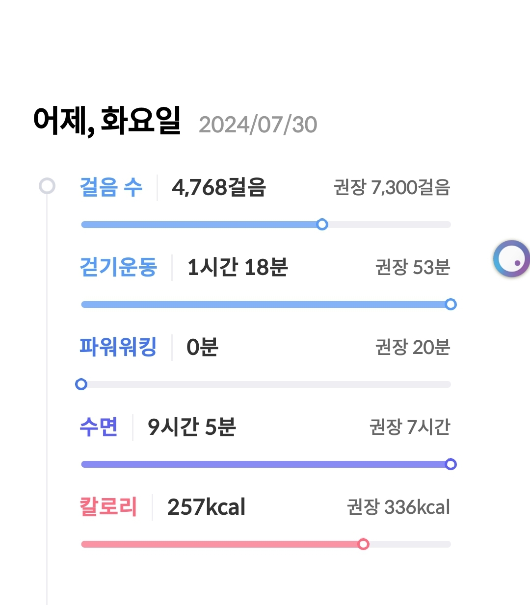Click the 걷기운동 progress bar handle
Screen dimensions: 530x605
pos(450,304)
